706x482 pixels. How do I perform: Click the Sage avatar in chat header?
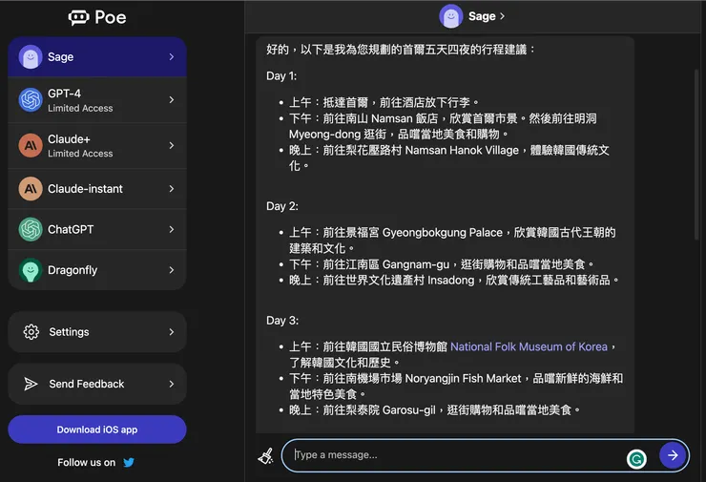(x=450, y=16)
